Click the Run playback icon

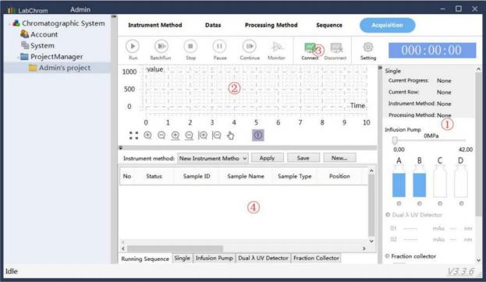coord(133,47)
